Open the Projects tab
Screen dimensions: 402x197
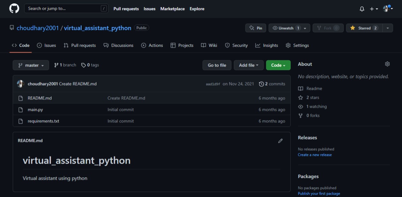point(182,45)
